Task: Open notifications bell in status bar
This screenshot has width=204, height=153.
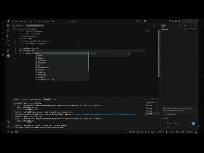Action: click(196, 132)
